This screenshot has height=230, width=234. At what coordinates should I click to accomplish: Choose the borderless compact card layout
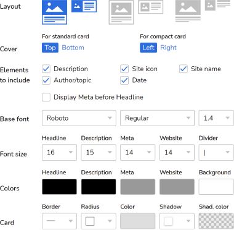coord(218,6)
